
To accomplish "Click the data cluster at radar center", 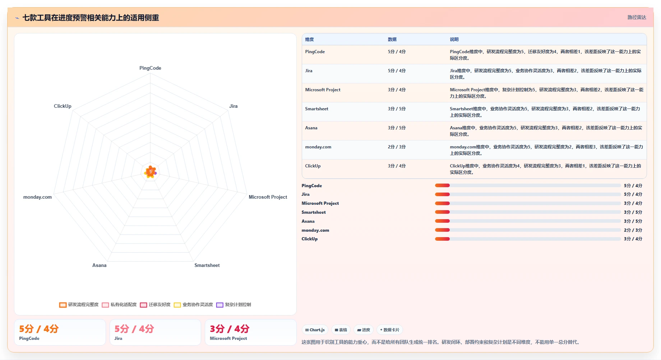I will pos(151,172).
